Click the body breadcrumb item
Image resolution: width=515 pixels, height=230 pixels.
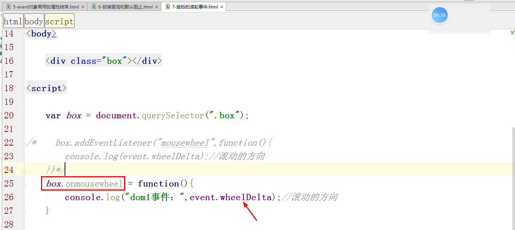34,21
